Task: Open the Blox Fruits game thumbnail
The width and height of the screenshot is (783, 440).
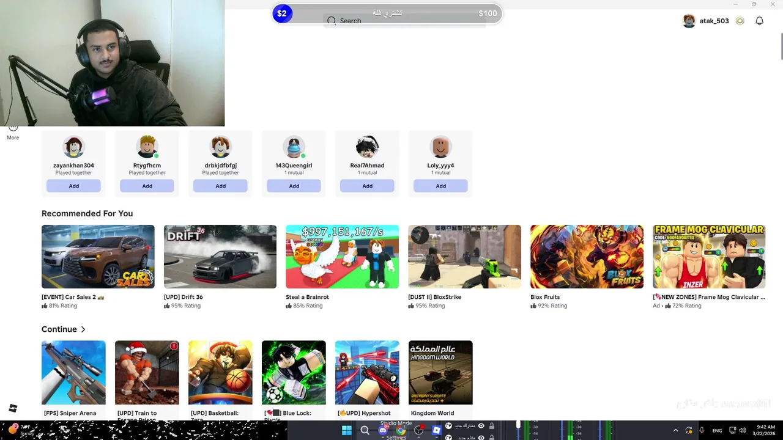Action: click(x=587, y=257)
